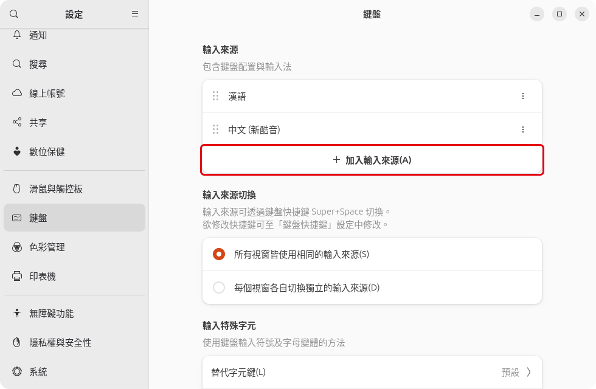
Task: Click the hand icon for 隱私權與安全性
Action: coord(17,342)
